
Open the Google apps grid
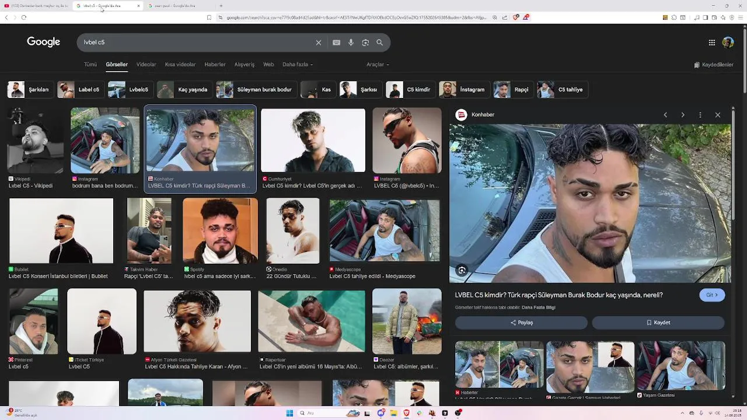712,43
